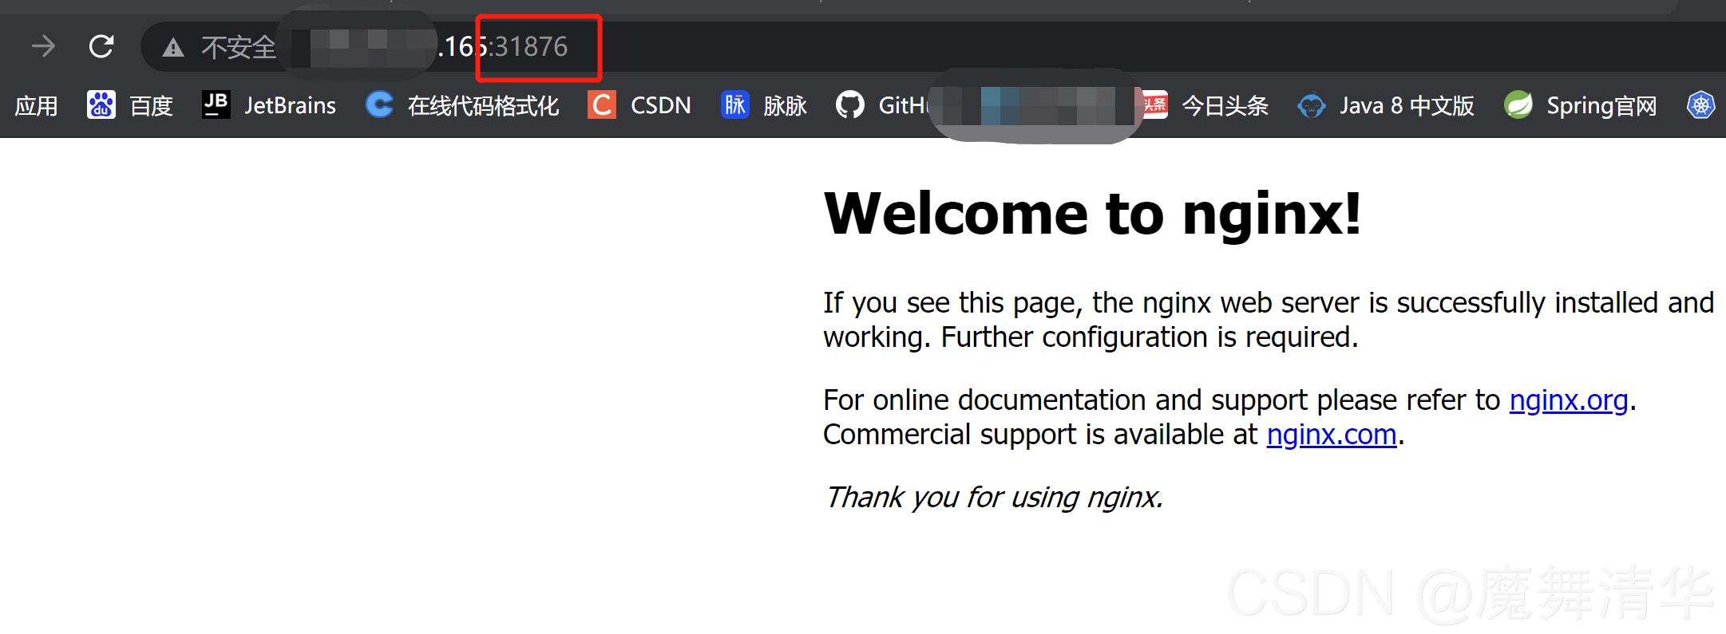
Task: Click the GitHub octocat icon
Action: [x=850, y=104]
